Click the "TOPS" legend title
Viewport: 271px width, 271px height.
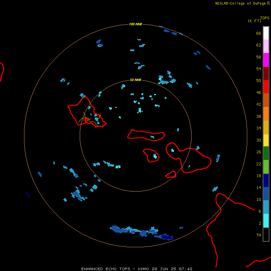265,18
